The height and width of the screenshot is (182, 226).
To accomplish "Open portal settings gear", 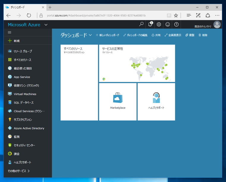I will coord(159,24).
